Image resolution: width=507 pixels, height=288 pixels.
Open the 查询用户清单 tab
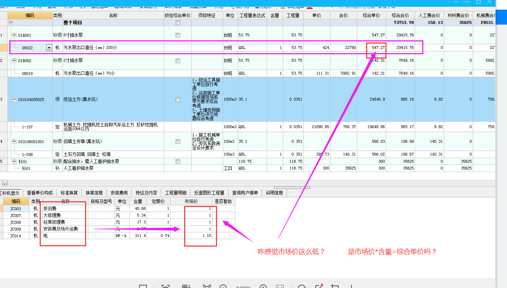tap(245, 193)
